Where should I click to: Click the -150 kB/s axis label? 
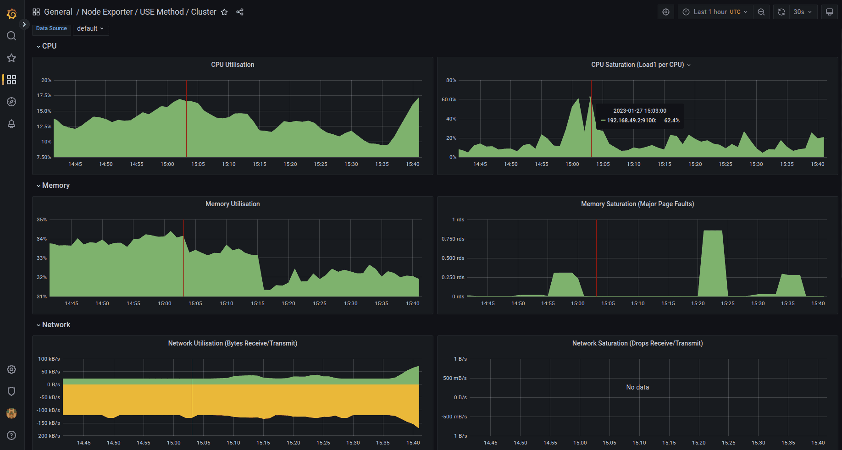[x=49, y=423]
